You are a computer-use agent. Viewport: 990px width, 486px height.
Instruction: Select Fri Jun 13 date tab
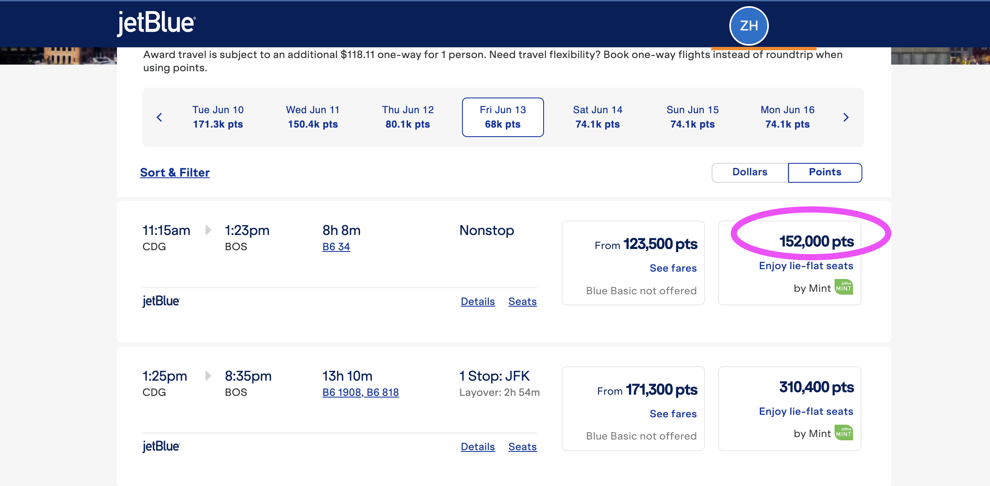click(x=503, y=117)
